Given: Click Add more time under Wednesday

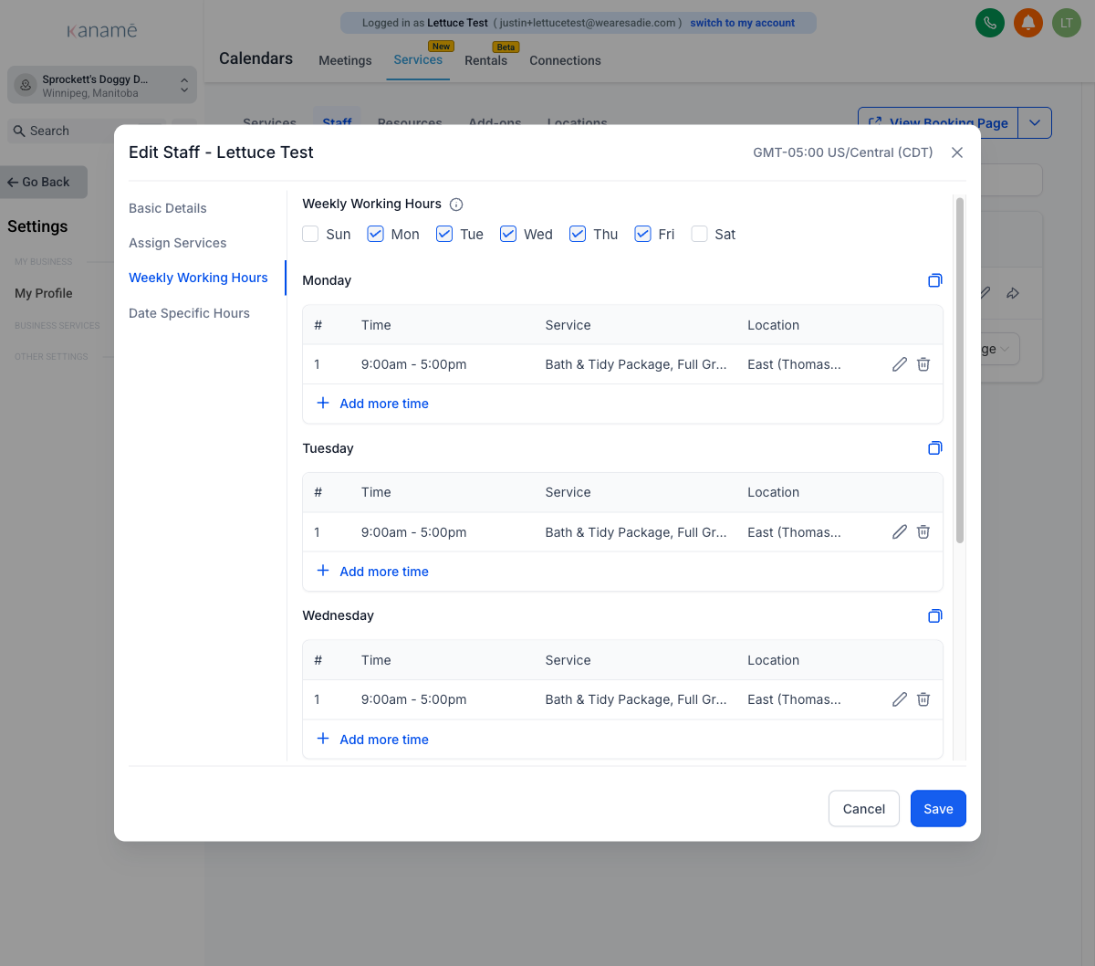Looking at the screenshot, I should tap(384, 740).
